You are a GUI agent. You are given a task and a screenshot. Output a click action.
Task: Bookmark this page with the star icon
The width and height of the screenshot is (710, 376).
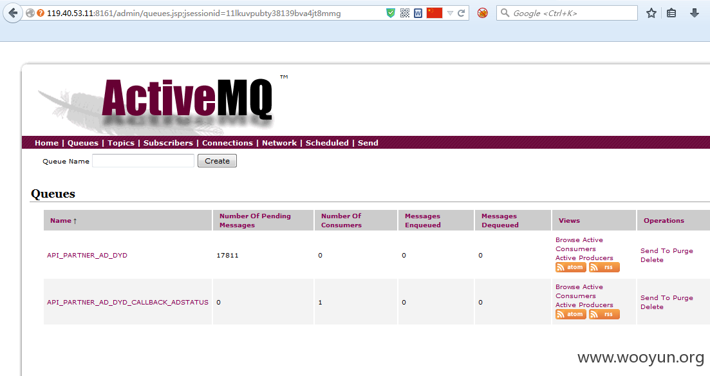pos(651,13)
